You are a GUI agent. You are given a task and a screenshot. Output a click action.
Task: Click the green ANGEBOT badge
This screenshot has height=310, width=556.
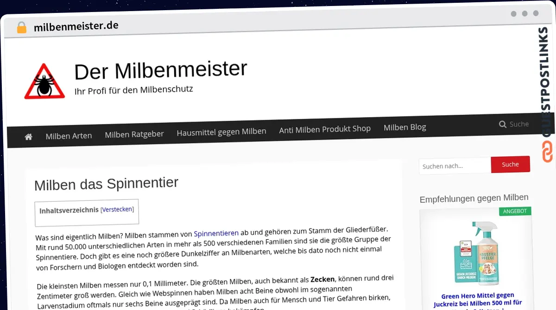pos(515,211)
